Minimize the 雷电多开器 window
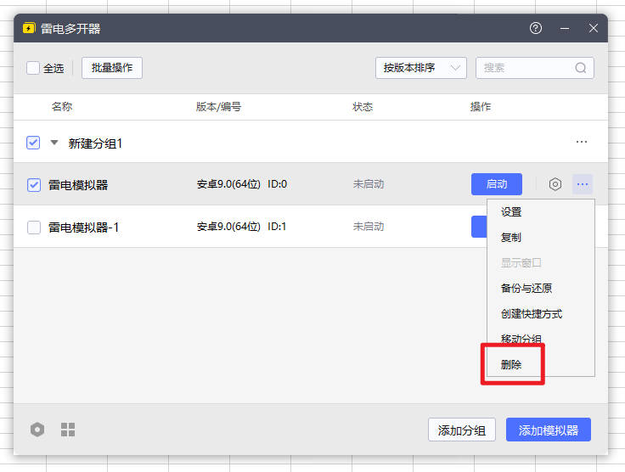The image size is (625, 472). point(565,28)
